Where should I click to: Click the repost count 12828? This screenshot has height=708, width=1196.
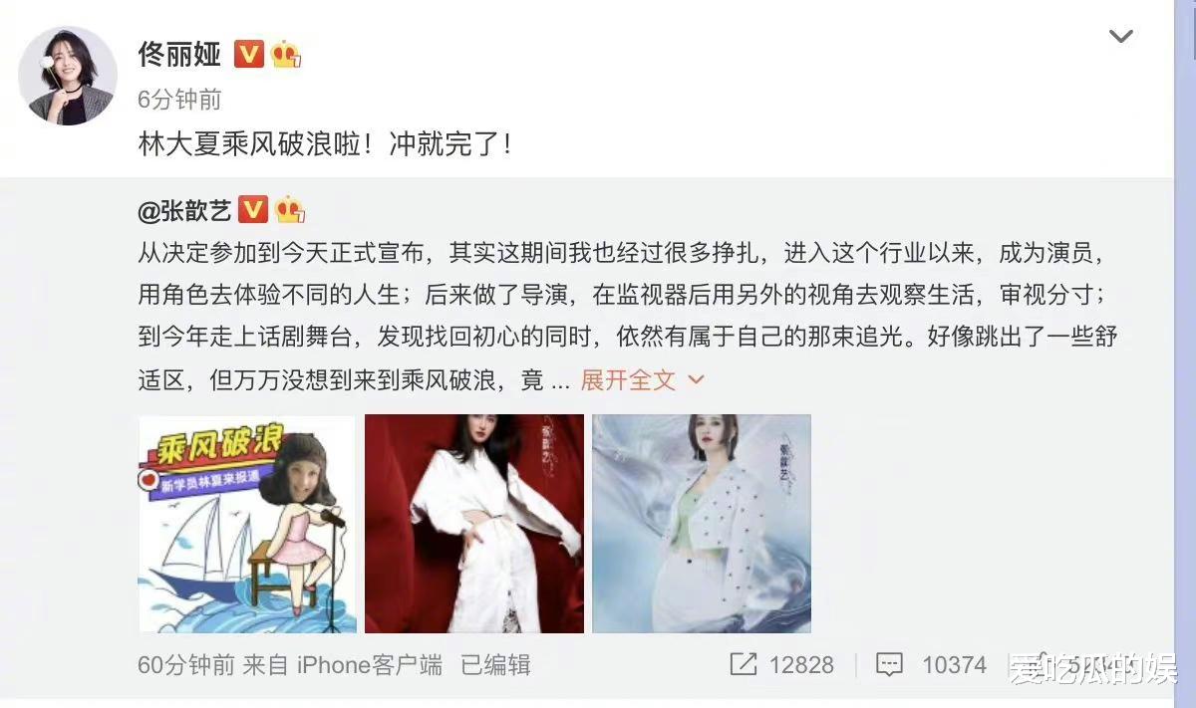[800, 665]
